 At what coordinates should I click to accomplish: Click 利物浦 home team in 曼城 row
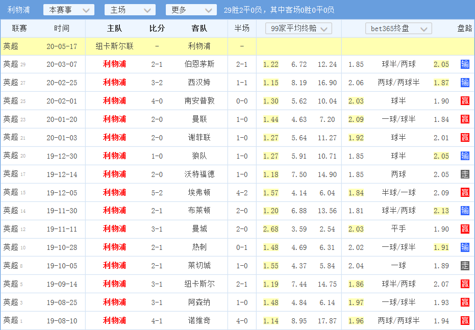114,229
